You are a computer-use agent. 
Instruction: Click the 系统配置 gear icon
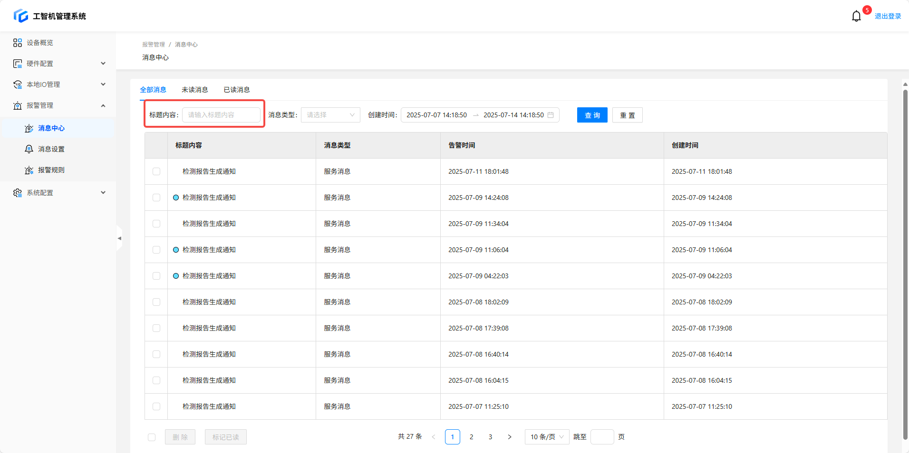tap(18, 193)
